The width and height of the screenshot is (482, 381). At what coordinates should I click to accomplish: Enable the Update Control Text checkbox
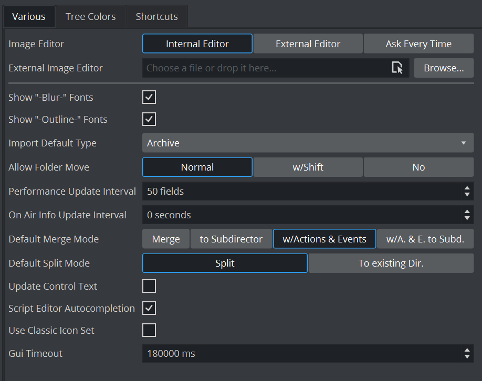(149, 286)
